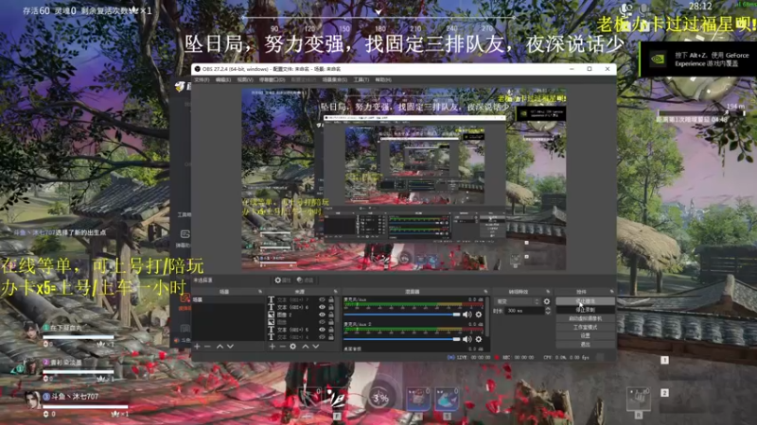Image resolution: width=757 pixels, height=425 pixels.
Task: Open transition properties gear in 转场特效 panel
Action: tap(547, 301)
